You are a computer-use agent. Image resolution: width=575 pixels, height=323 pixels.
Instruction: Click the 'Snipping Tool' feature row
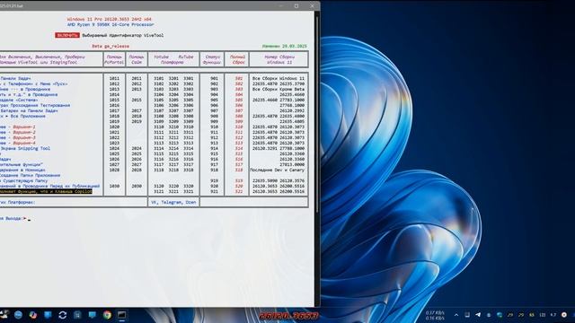click(x=25, y=148)
